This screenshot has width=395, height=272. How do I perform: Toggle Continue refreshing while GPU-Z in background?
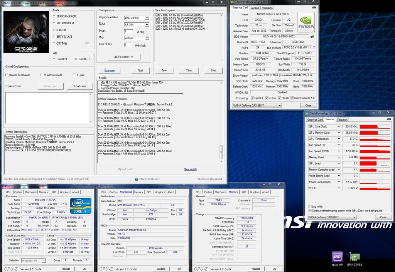310,211
